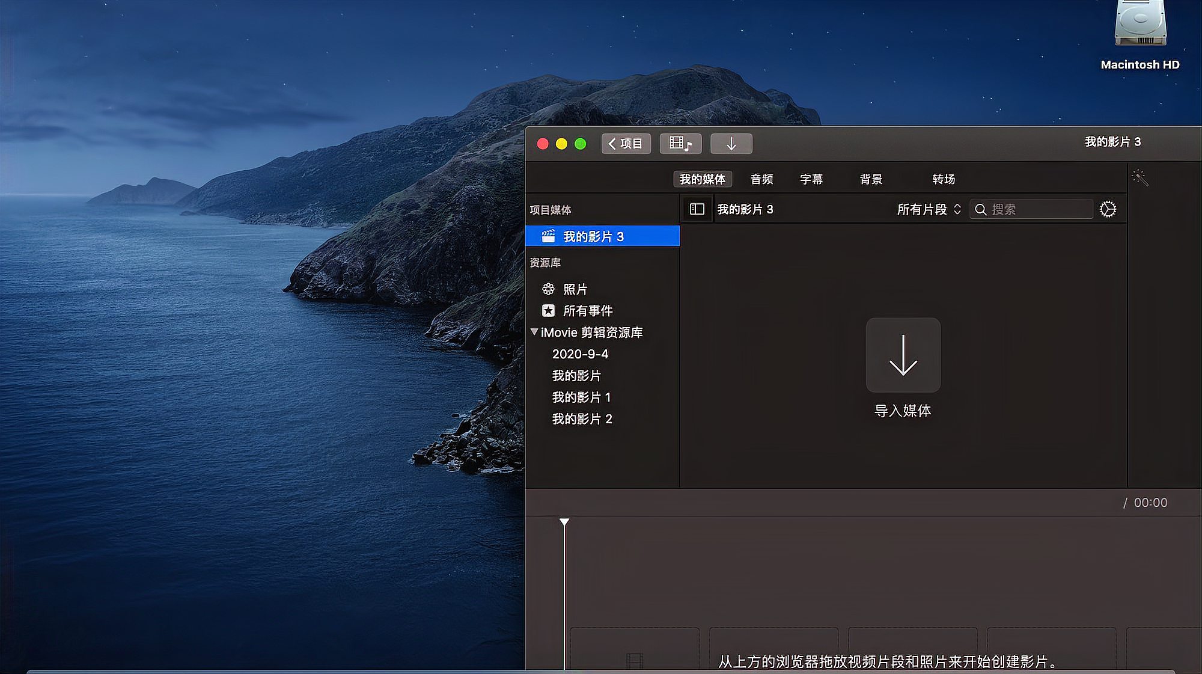Click the 我的影片 3 browser header title
Screen dimensions: 1202x674
coord(745,209)
